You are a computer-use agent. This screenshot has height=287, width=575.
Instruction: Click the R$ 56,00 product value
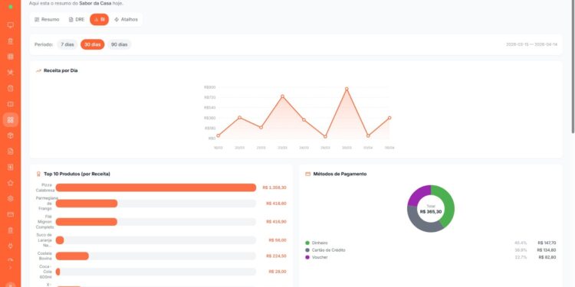coord(278,240)
